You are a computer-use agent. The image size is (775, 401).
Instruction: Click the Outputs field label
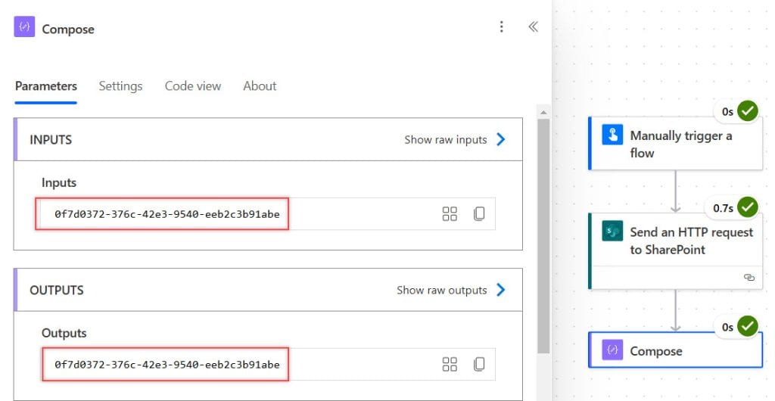64,334
